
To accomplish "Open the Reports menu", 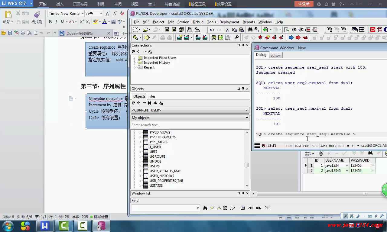I will coord(249,22).
